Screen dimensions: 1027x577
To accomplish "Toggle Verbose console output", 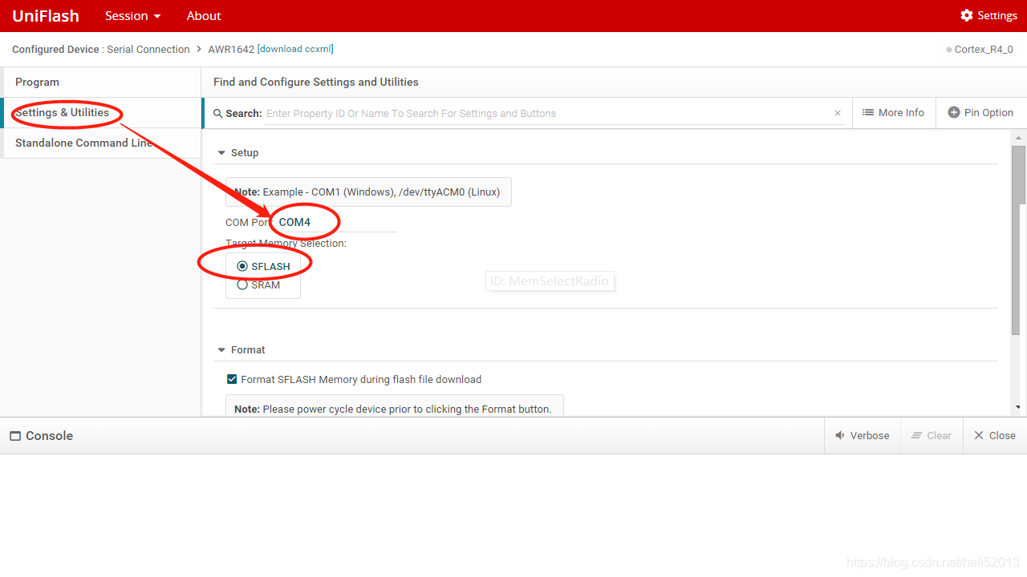I will point(863,436).
